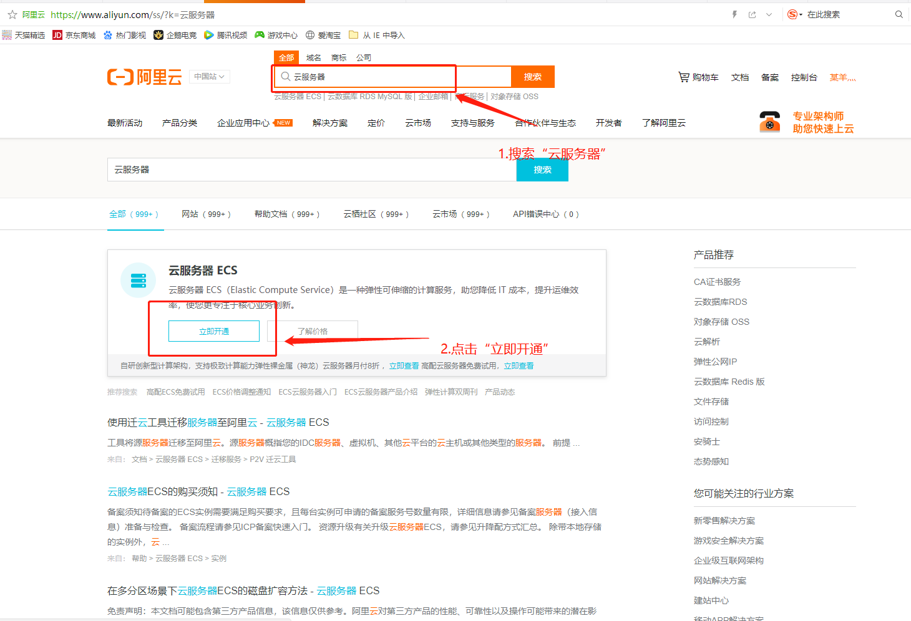Open the 云数据库RDS product recommendation

point(720,302)
